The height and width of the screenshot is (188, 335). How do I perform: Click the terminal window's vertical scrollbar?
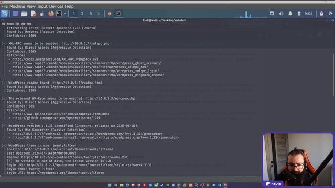pos(334,75)
